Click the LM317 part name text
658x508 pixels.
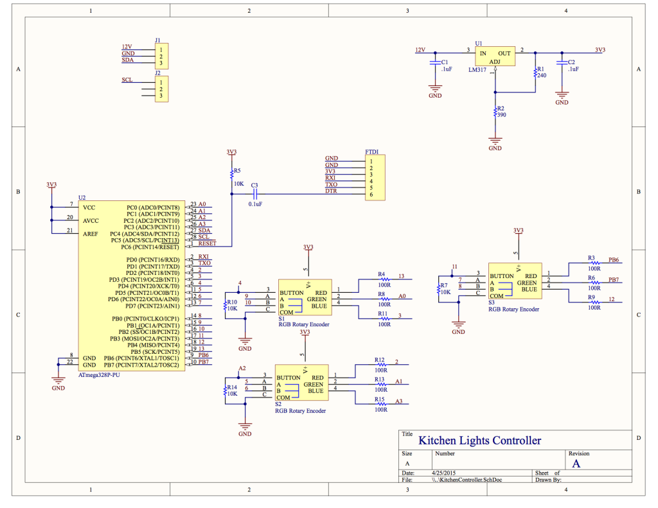[x=477, y=70]
